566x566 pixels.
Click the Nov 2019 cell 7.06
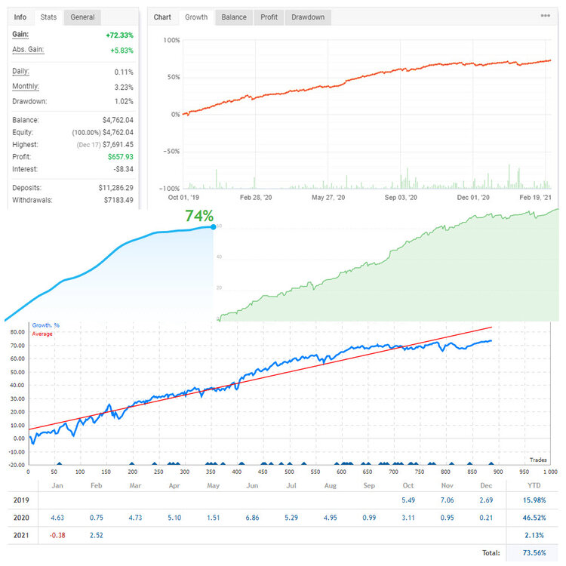(x=447, y=500)
